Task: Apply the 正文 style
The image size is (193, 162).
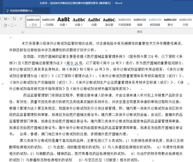Action: coord(34,21)
